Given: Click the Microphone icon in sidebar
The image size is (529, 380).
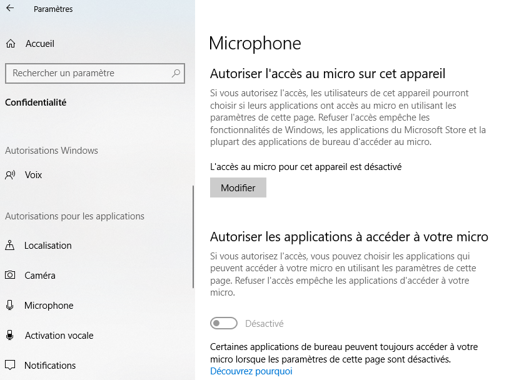Looking at the screenshot, I should (10, 305).
